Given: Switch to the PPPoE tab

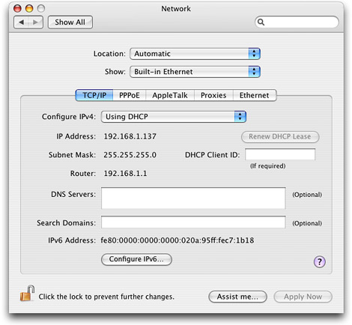Looking at the screenshot, I should click(x=130, y=95).
